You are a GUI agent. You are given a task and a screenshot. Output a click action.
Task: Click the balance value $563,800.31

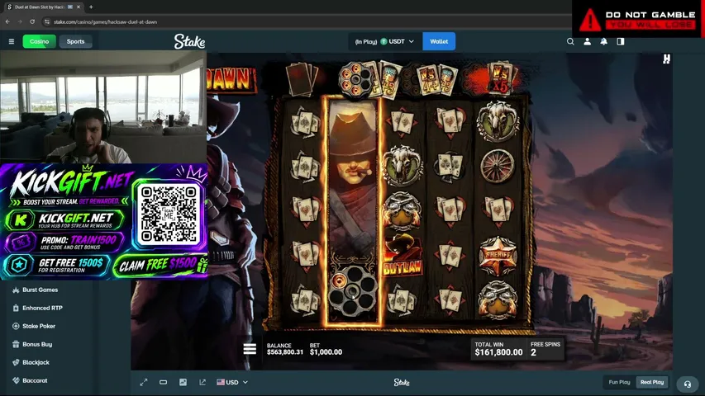coord(285,352)
